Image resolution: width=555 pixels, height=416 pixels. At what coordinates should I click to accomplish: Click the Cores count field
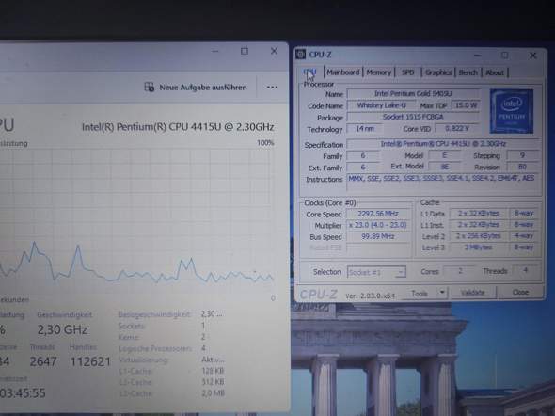click(459, 271)
